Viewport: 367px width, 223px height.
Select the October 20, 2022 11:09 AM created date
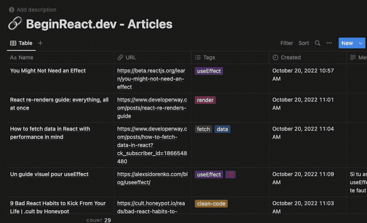tap(303, 178)
